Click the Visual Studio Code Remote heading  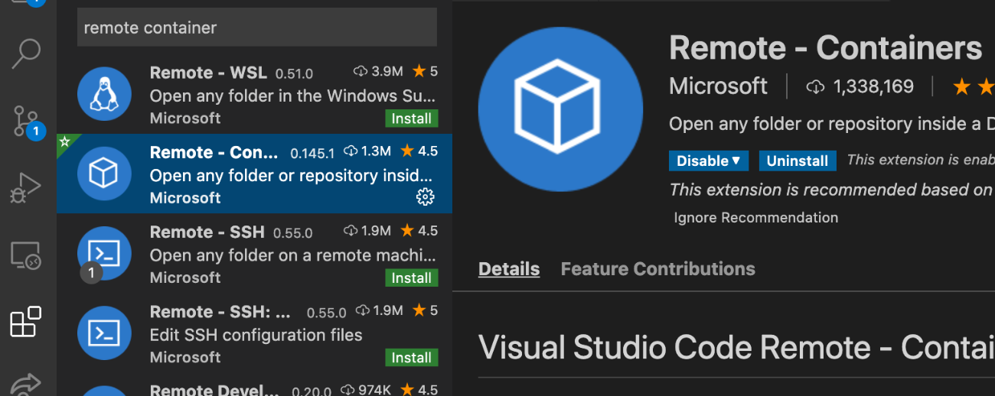point(736,348)
